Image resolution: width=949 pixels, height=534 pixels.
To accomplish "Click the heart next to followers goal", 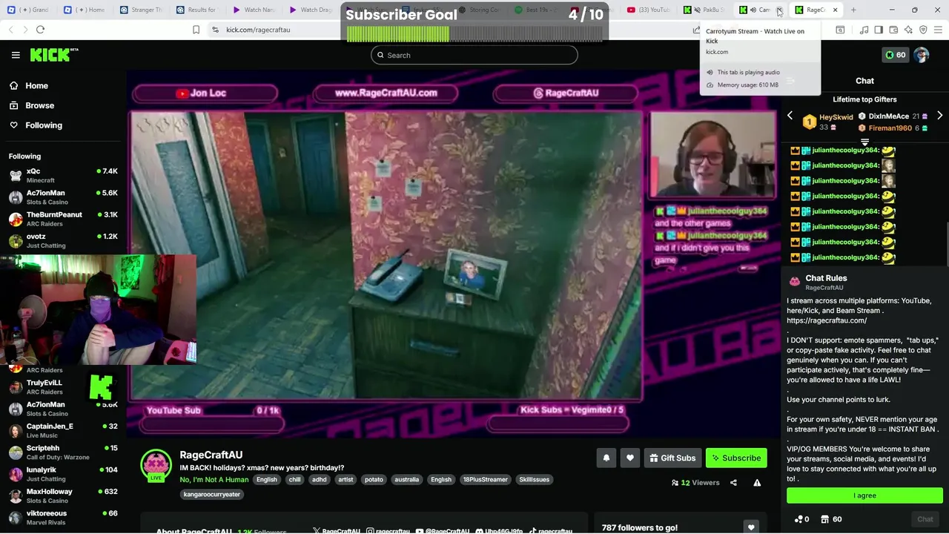I will click(x=751, y=527).
